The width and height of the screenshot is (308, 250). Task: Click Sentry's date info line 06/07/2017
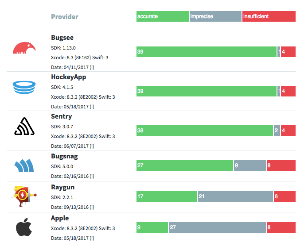[x=73, y=146]
